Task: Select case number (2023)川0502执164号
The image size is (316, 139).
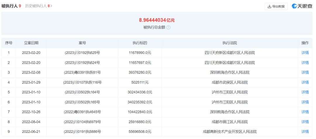Action: coord(82,92)
